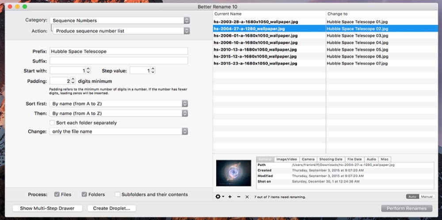Open the File Date tab
The width and height of the screenshot is (442, 220).
(354, 159)
